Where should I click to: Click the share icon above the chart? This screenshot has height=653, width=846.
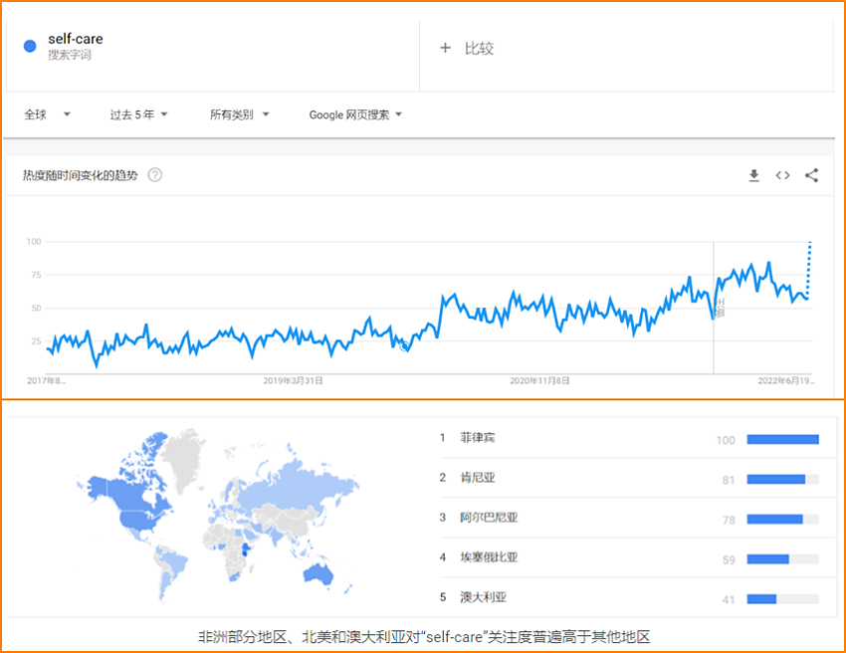[x=811, y=175]
